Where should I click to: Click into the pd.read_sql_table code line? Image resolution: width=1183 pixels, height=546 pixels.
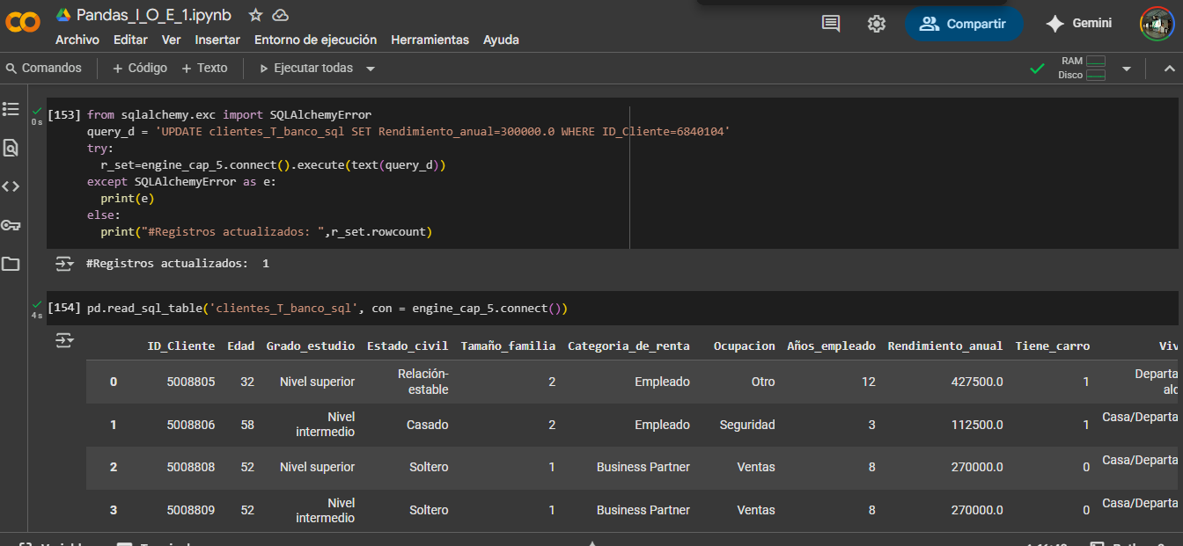point(327,309)
